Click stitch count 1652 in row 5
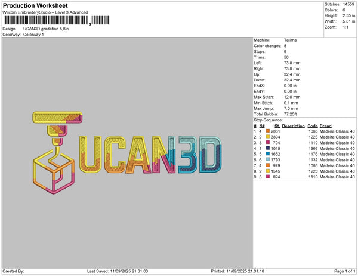358x276 pixels. click(275, 154)
